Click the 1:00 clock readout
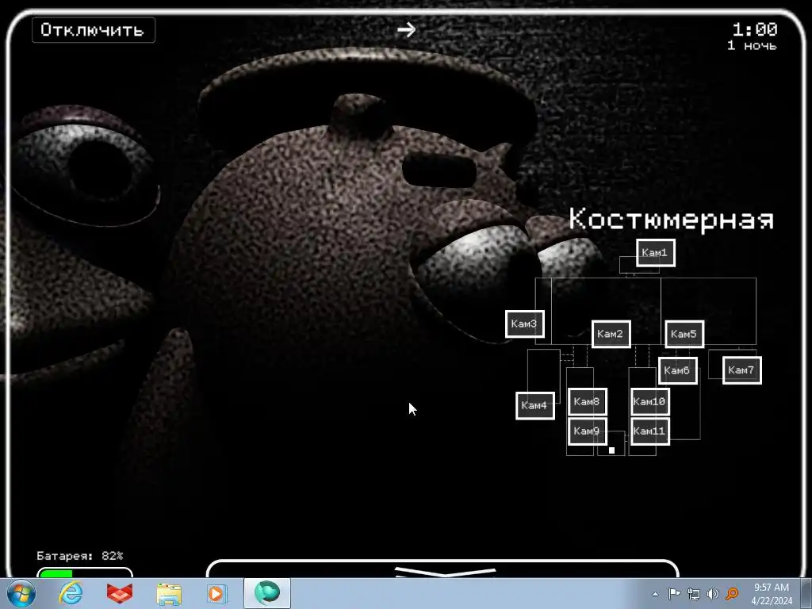The height and width of the screenshot is (609, 812). 755,29
